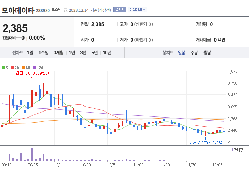The width and height of the screenshot is (249, 174).
Task: Click the 12/08 date axis label
Action: [x=217, y=165]
